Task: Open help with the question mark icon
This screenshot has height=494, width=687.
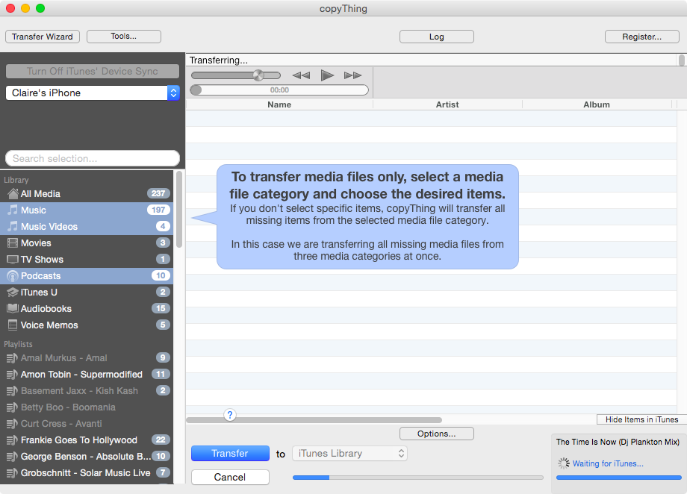Action: 230,415
